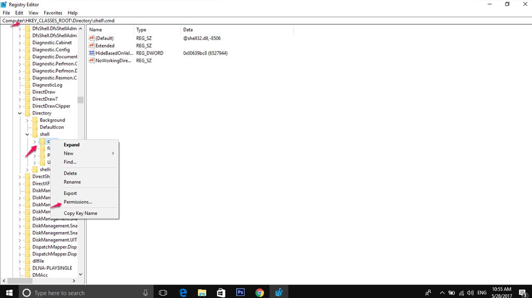Collapse the Directory tree node

pos(20,113)
